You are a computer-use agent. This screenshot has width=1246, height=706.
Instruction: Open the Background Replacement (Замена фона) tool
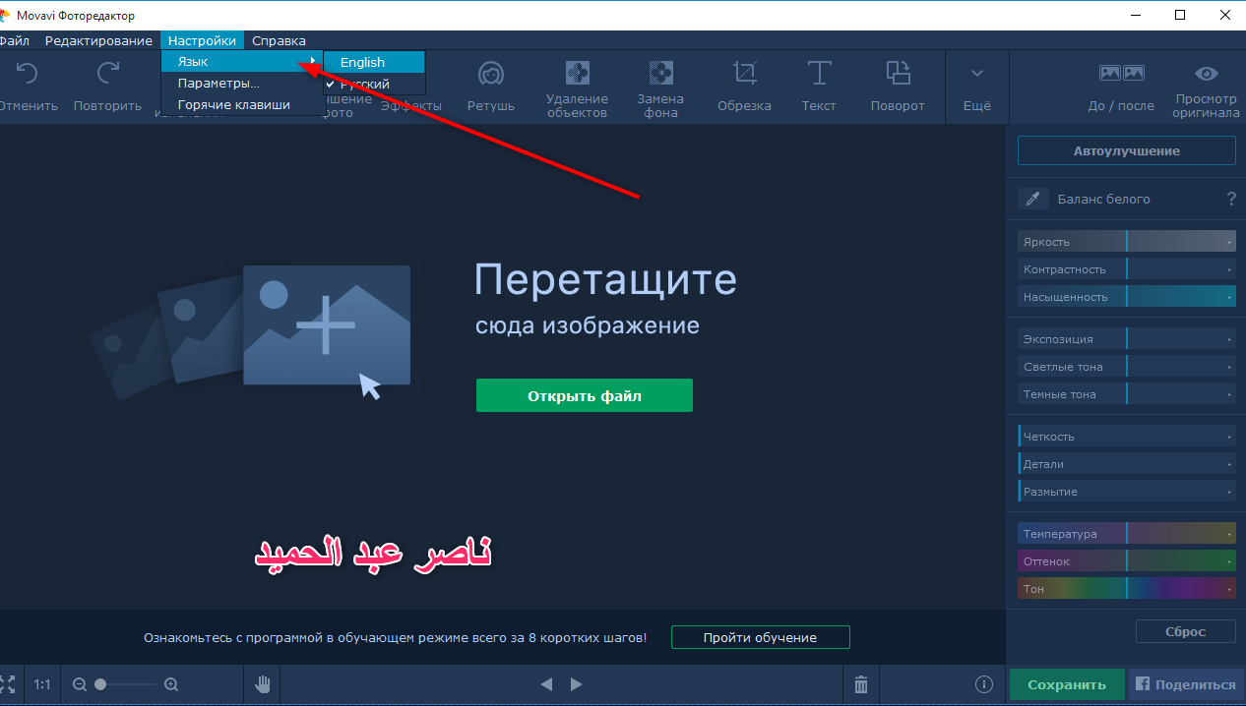coord(660,86)
